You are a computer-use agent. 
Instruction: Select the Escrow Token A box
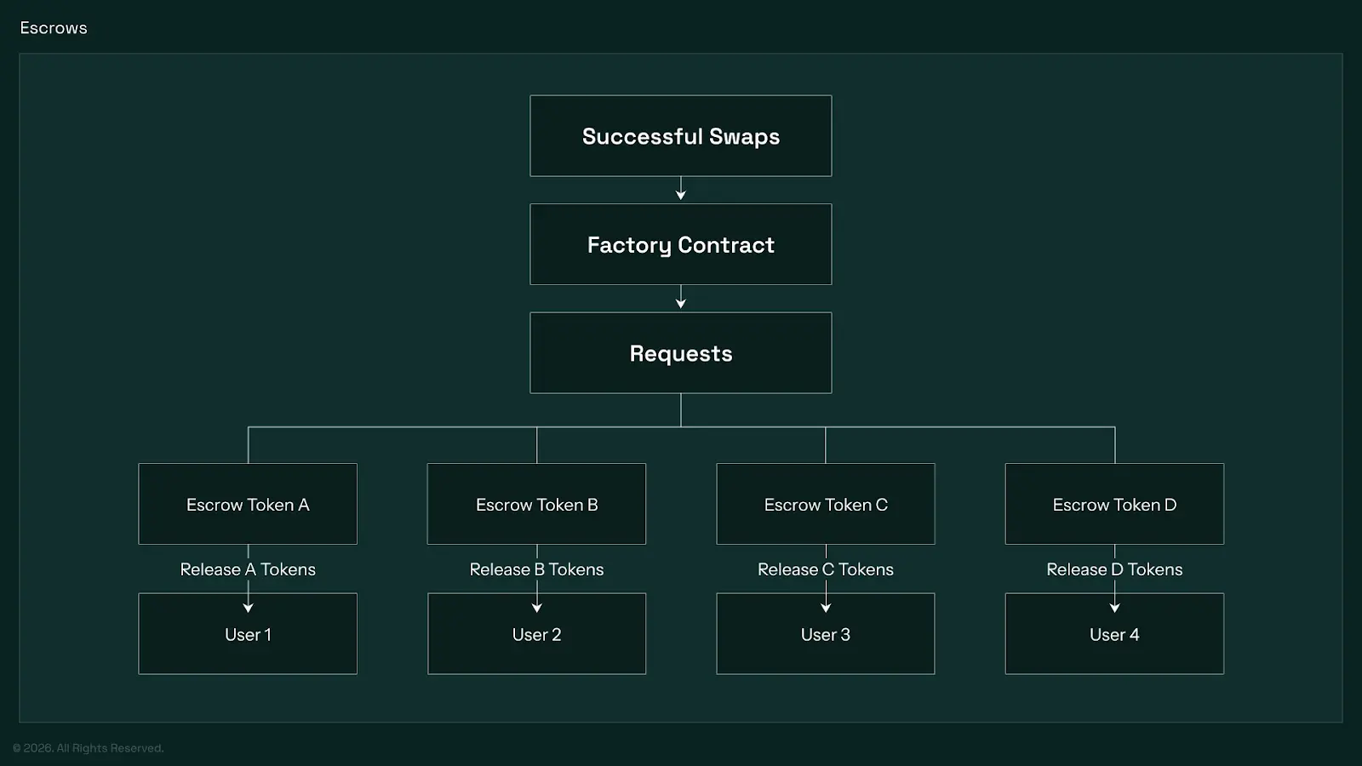(x=248, y=504)
